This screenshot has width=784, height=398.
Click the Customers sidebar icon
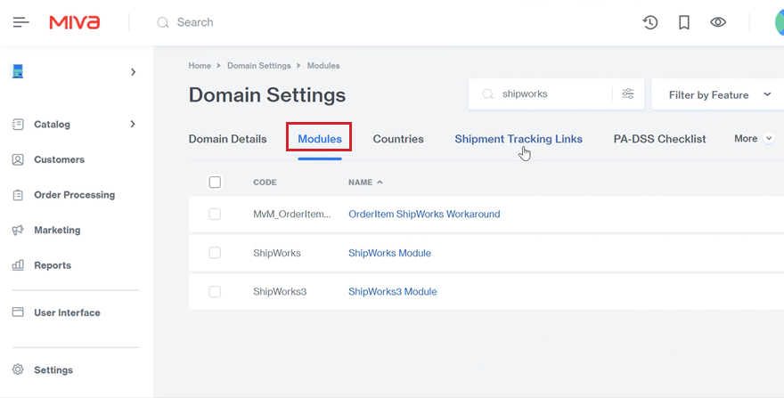(x=18, y=159)
